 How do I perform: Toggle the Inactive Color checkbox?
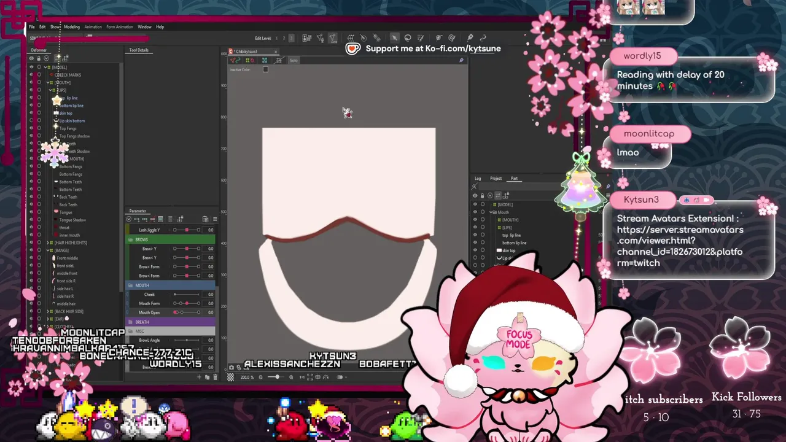pyautogui.click(x=265, y=69)
